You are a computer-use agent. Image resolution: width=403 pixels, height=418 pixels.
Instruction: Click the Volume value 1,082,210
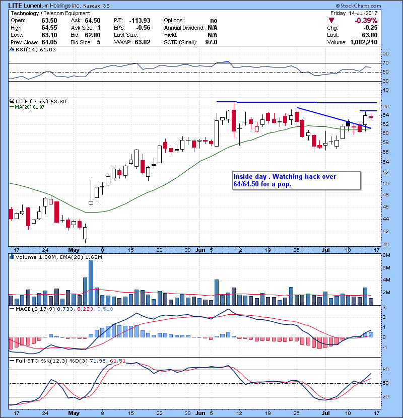tap(364, 42)
